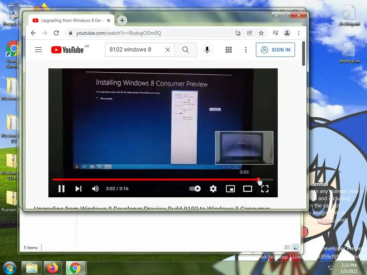The image size is (367, 275).
Task: Click the SIGN IN button
Action: click(275, 49)
